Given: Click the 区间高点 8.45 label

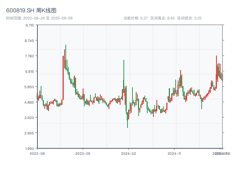Looking at the screenshot, I should [x=162, y=18].
